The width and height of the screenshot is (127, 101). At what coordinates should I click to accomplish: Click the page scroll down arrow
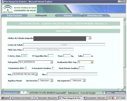pyautogui.click(x=124, y=87)
